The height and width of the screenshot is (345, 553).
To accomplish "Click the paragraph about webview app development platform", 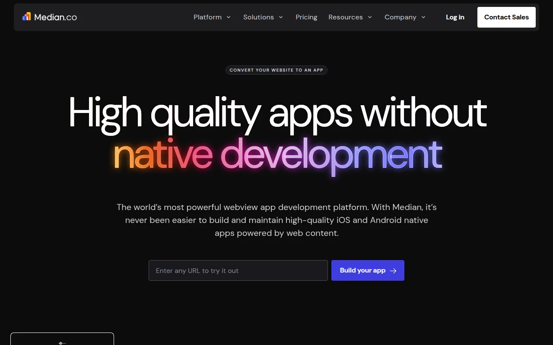I will coord(276,220).
